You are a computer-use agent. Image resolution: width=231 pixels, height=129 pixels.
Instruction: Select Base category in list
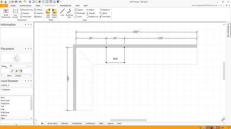[x=3, y=97]
